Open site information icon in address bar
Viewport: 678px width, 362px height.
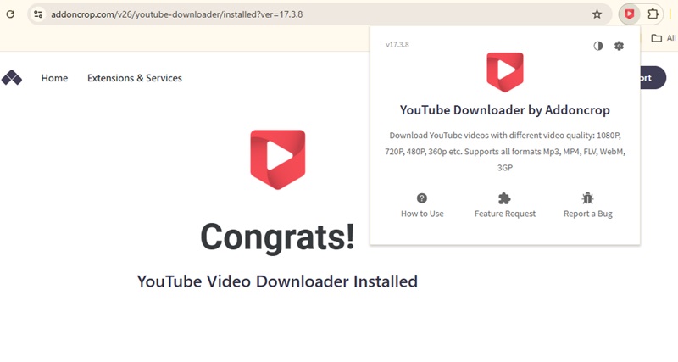tap(38, 14)
